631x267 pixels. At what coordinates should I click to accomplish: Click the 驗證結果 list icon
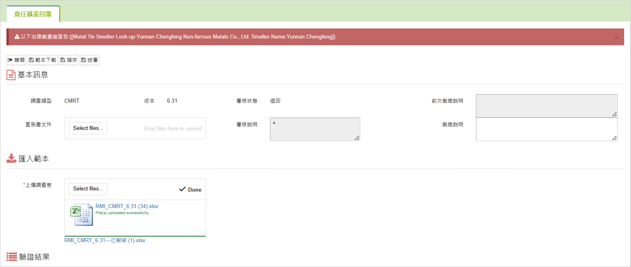(12, 257)
